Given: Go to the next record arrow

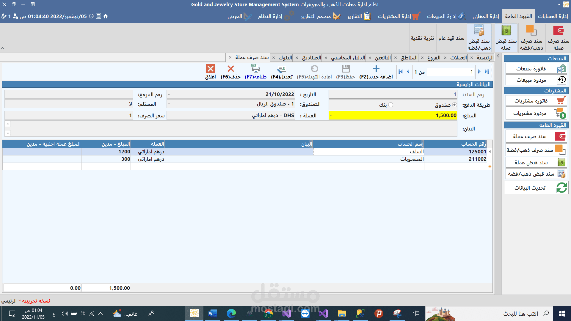Looking at the screenshot, I should [x=479, y=72].
